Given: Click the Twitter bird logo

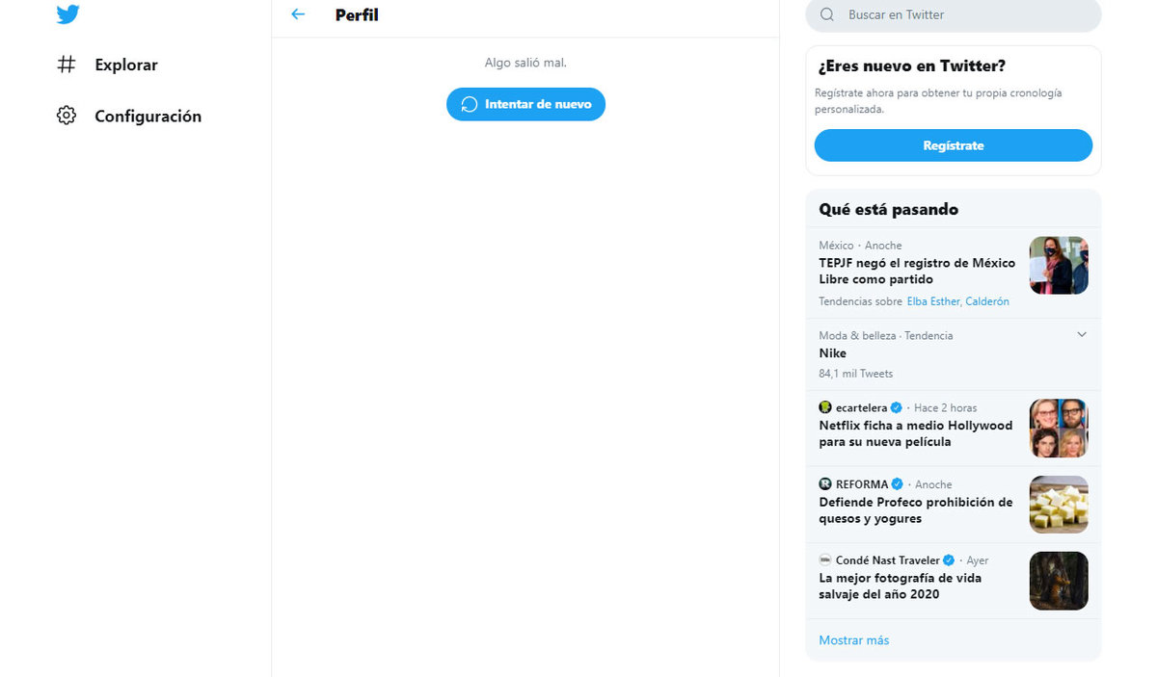Looking at the screenshot, I should 67,14.
